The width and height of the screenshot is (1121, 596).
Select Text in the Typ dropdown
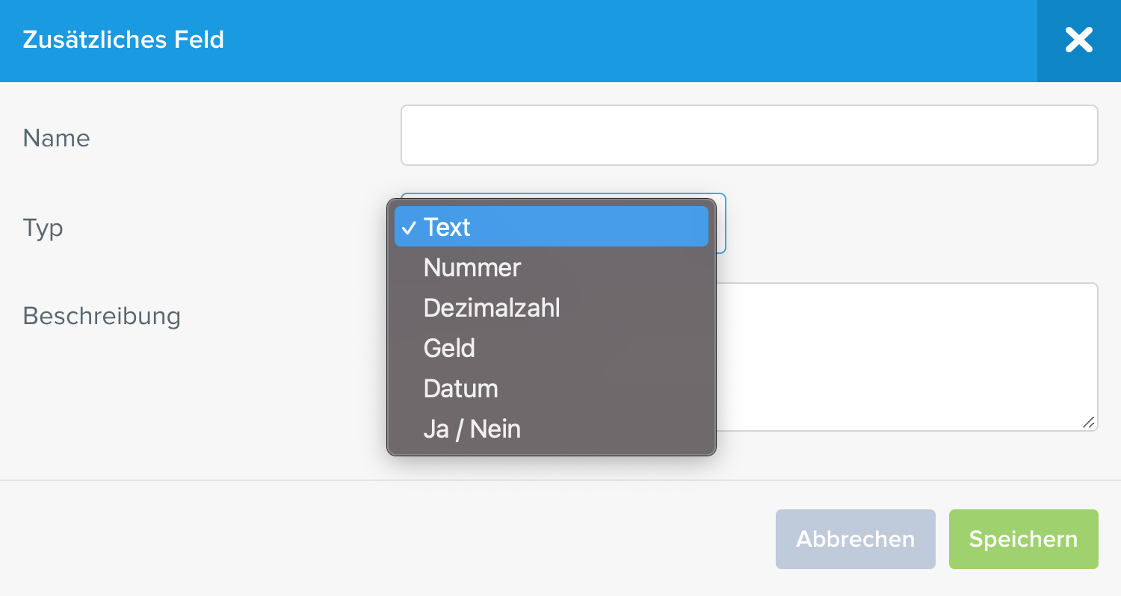pos(552,226)
